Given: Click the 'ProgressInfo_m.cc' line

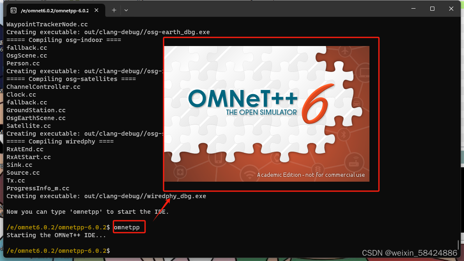Looking at the screenshot, I should tap(38, 189).
